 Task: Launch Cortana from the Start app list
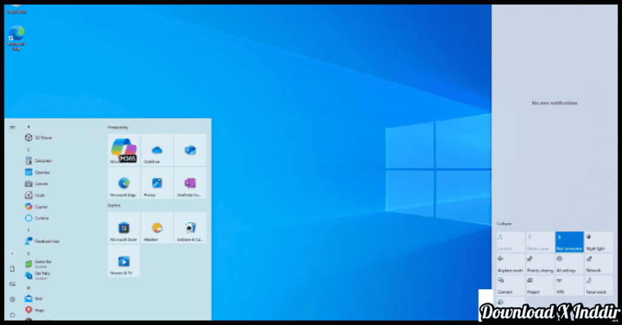click(x=37, y=218)
